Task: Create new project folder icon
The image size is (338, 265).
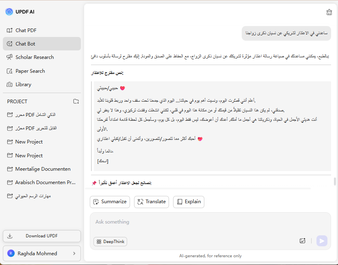Action: pos(76,101)
